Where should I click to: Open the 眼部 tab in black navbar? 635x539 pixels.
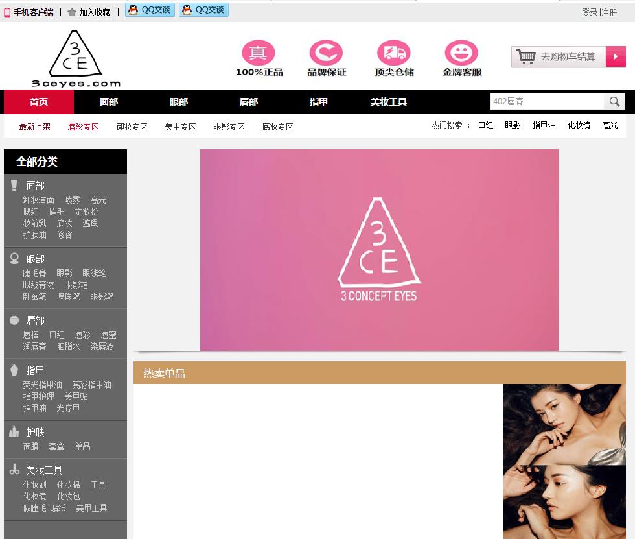[179, 102]
